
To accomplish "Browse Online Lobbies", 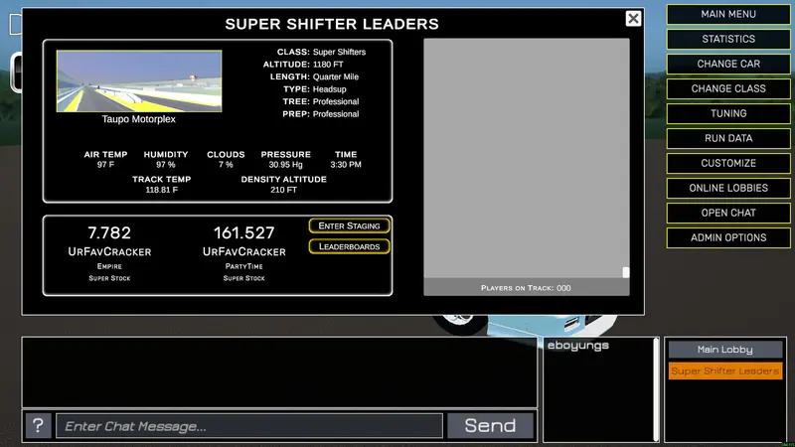I will pos(728,188).
